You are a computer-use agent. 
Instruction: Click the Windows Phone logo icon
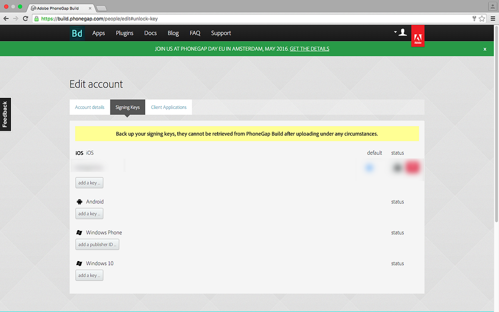click(x=79, y=233)
